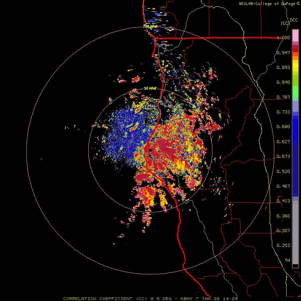301x301 pixels.
Task: Select the 1.000 scale value
Action: [x=283, y=37]
